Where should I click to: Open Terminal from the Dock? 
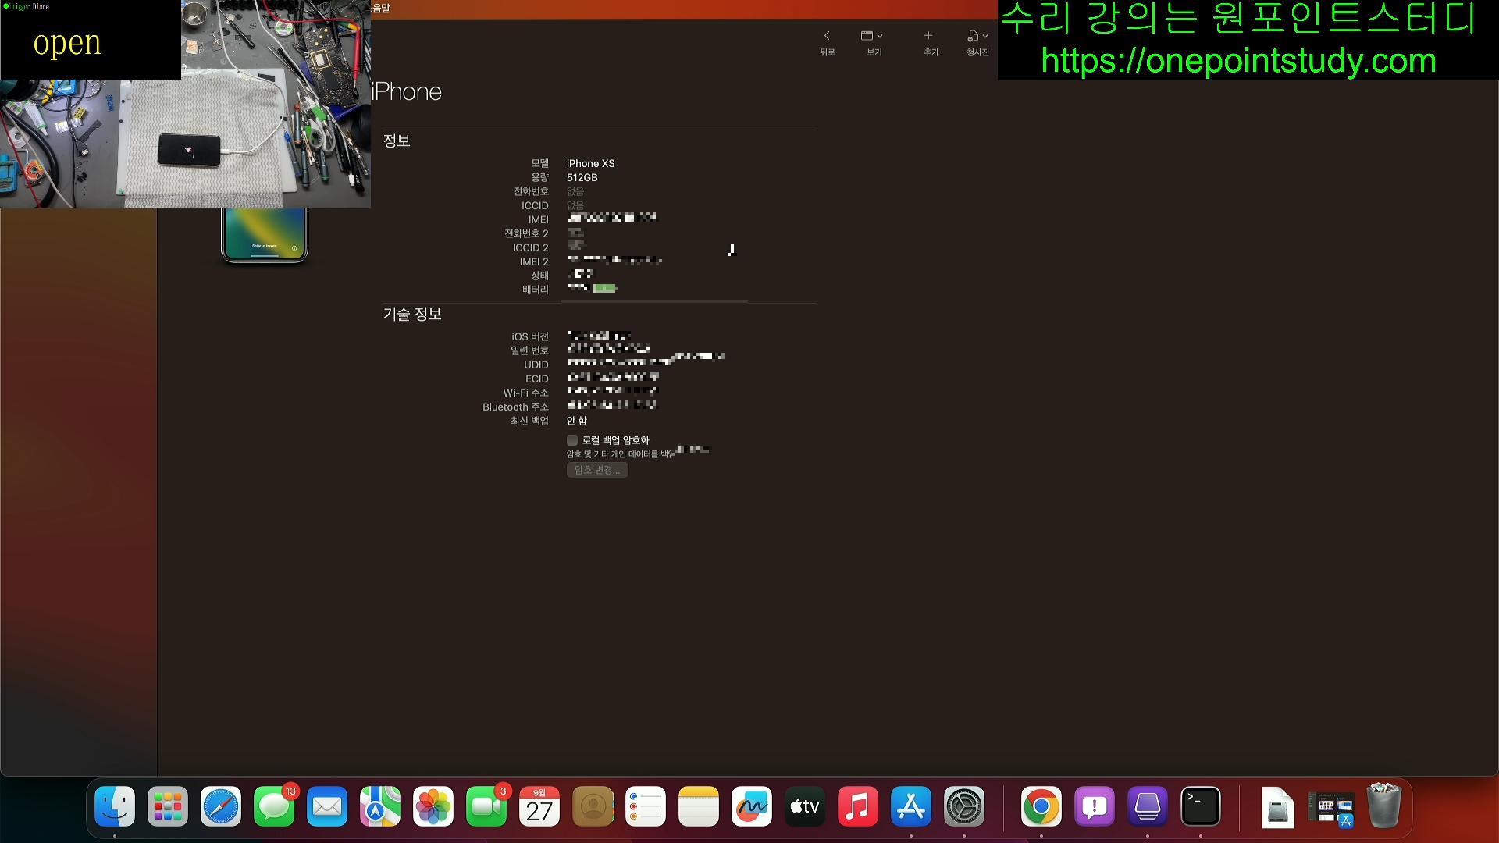pyautogui.click(x=1200, y=807)
